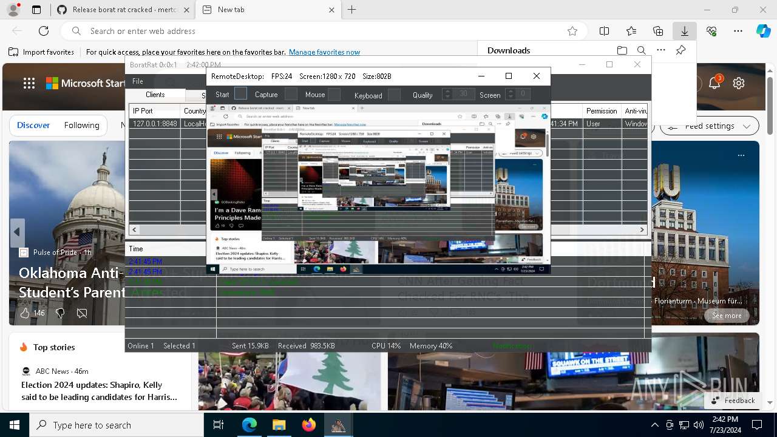Click Import favorites button
777x437 pixels.
coord(41,52)
